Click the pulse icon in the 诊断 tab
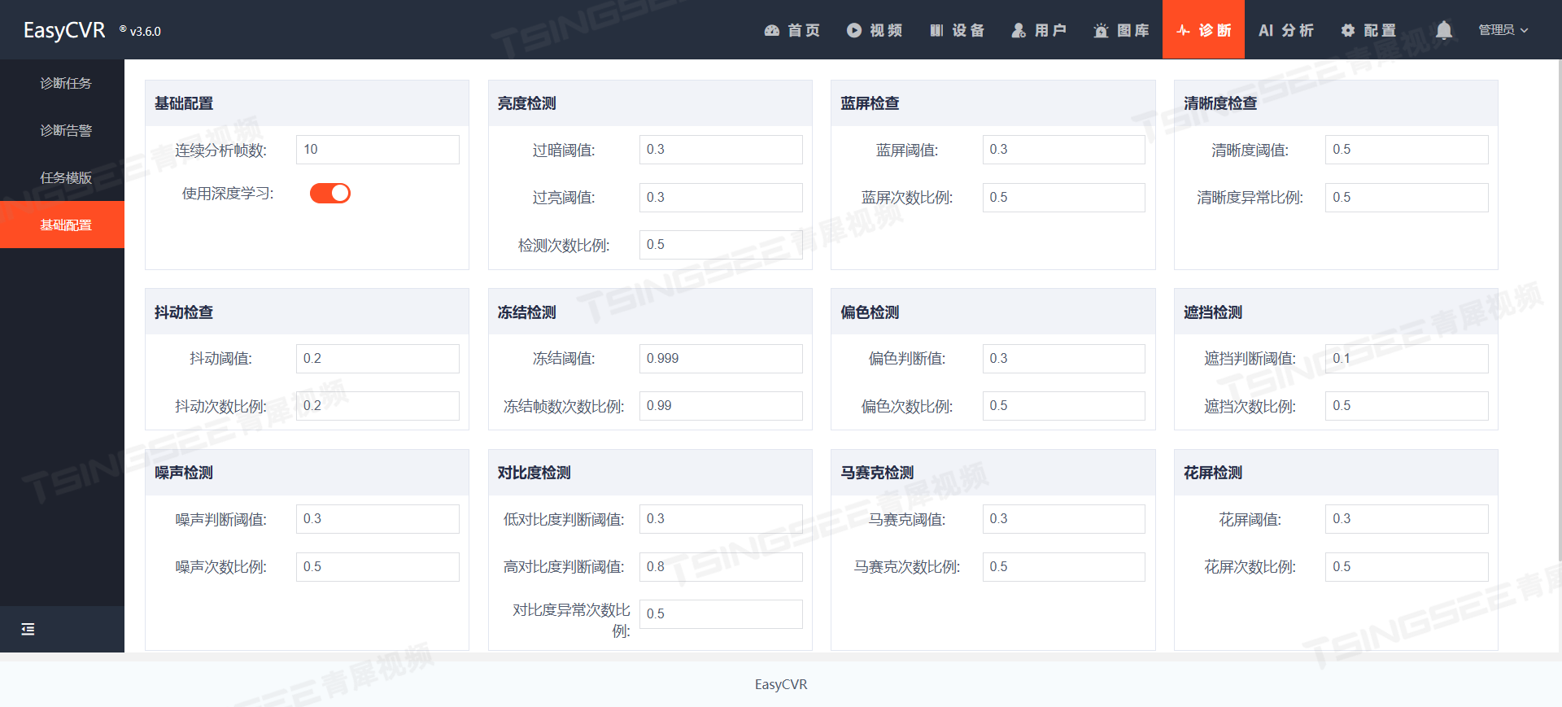 click(x=1184, y=30)
